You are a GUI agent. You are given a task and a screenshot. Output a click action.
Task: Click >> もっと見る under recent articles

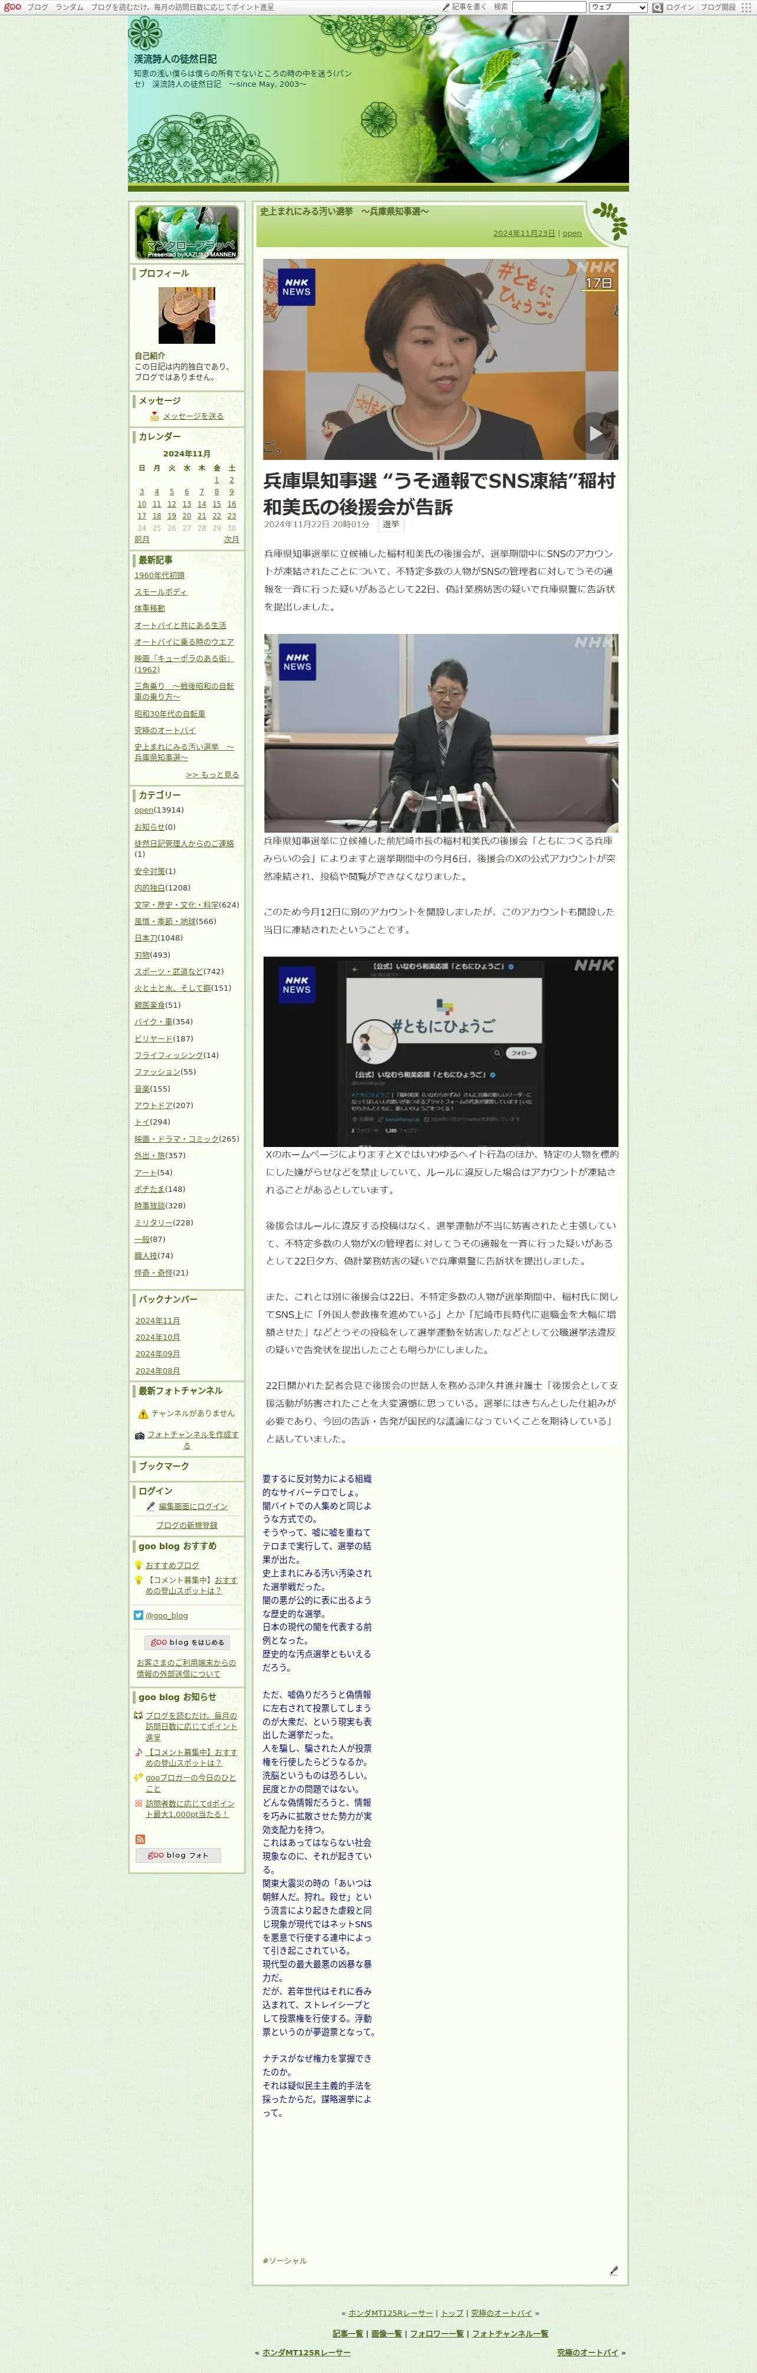(x=212, y=775)
